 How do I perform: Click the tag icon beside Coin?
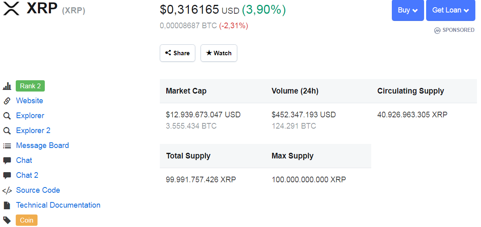[x=7, y=220]
